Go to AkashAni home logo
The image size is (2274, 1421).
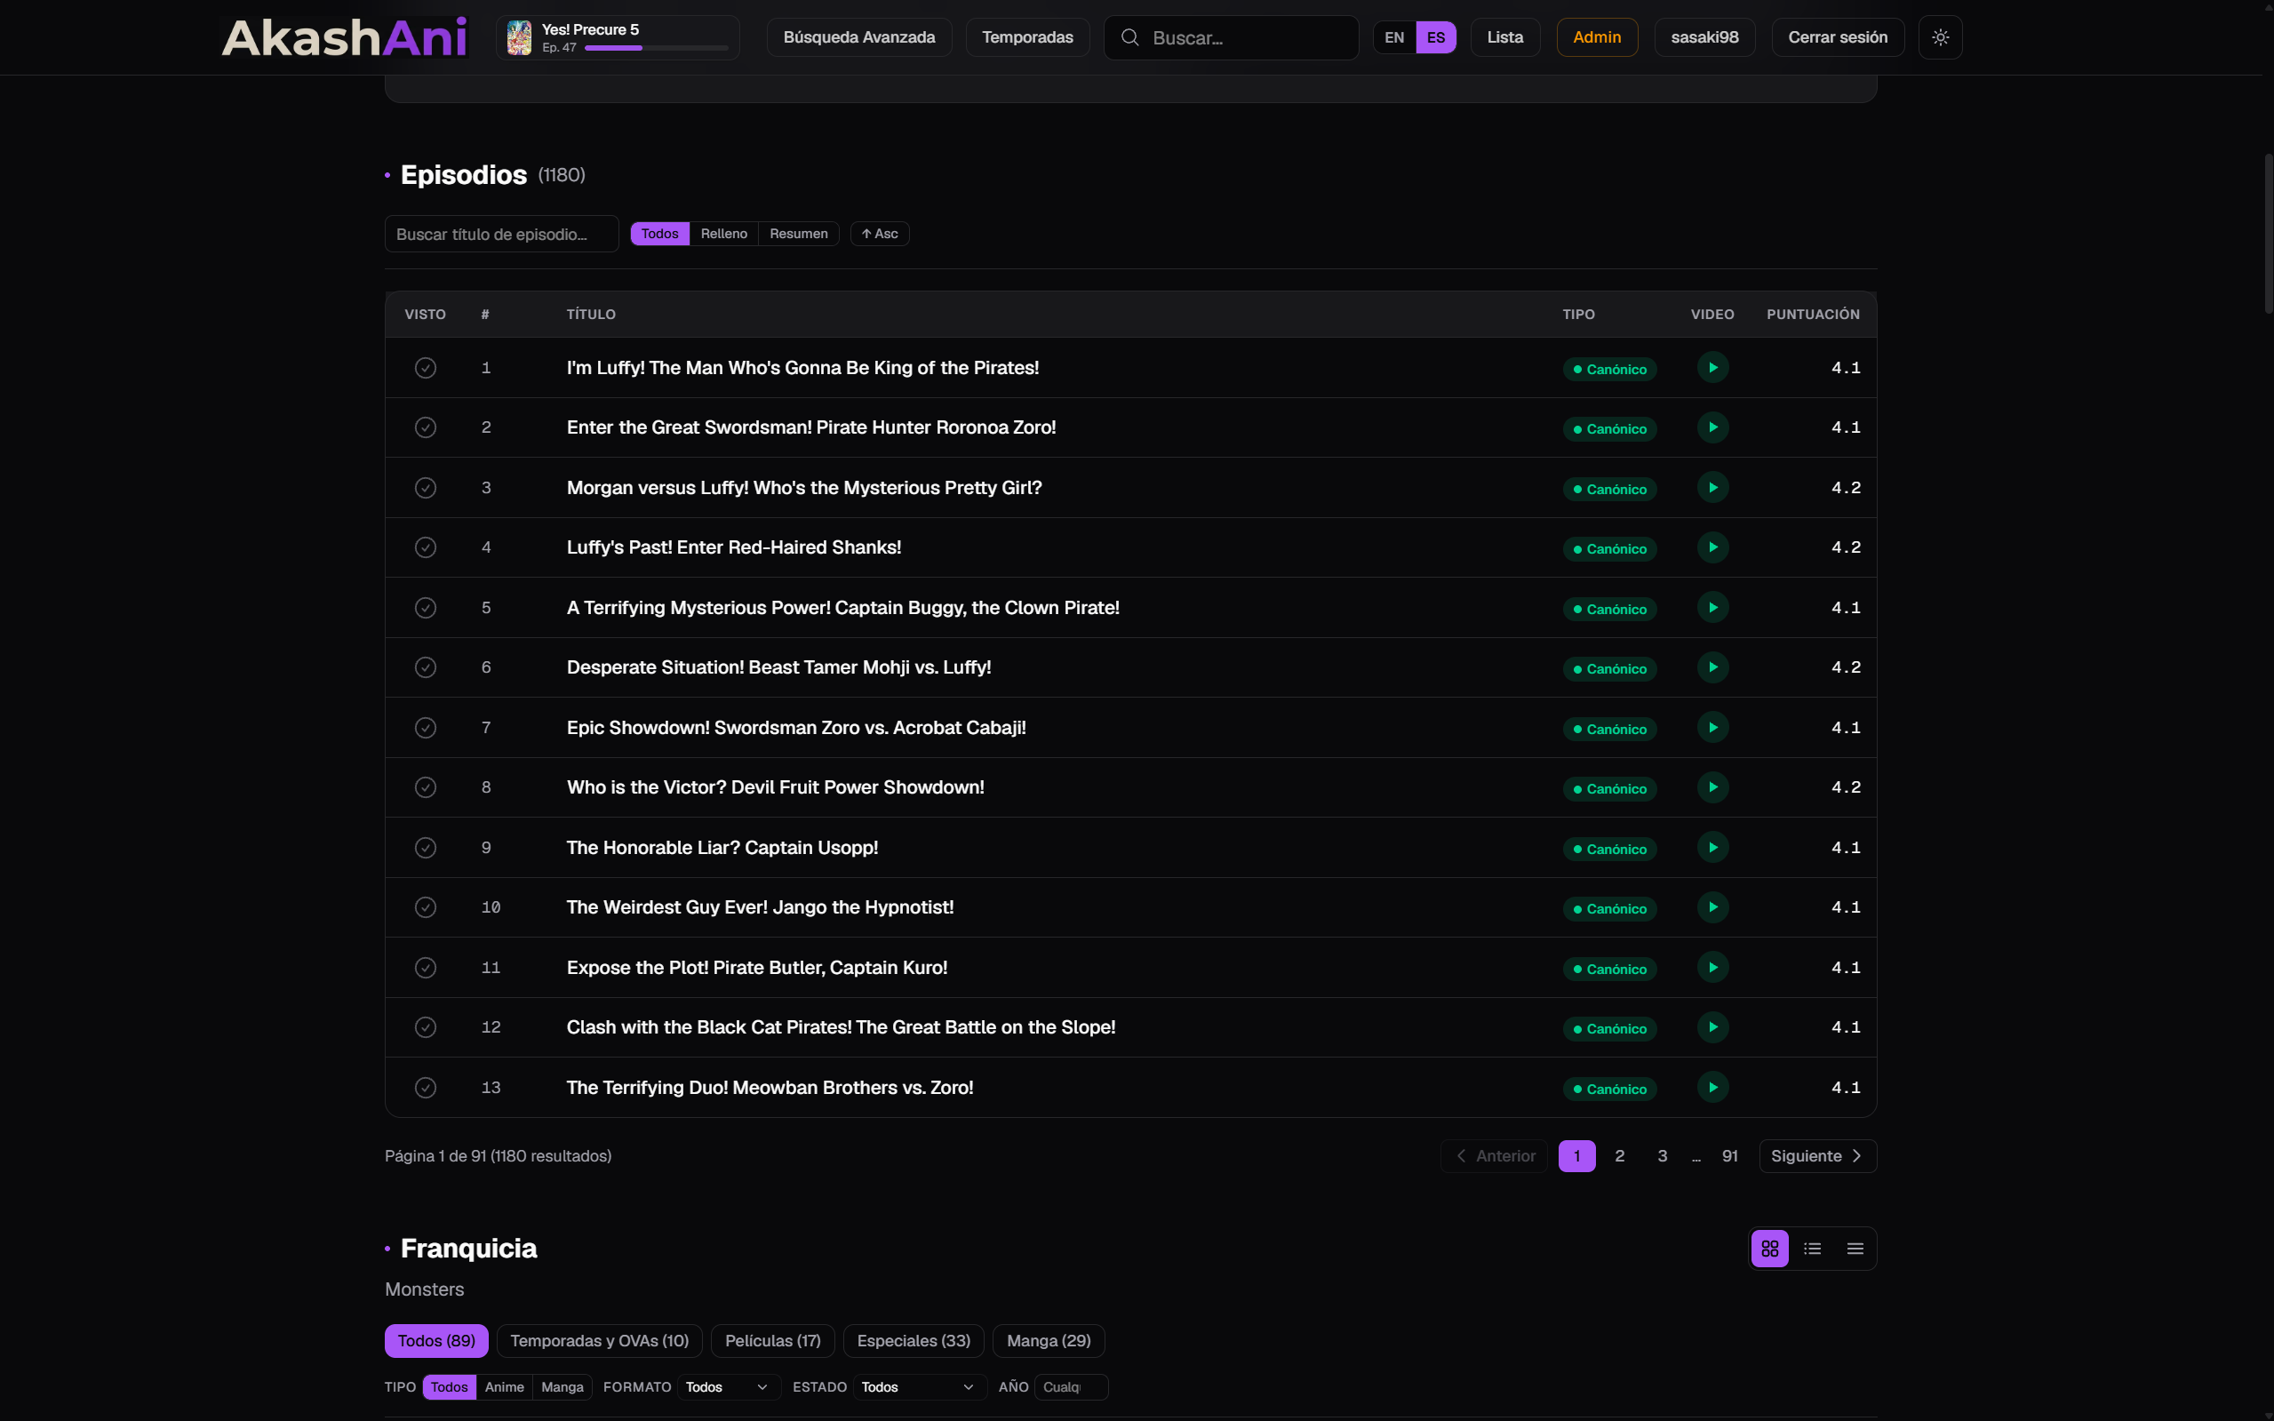[x=344, y=37]
